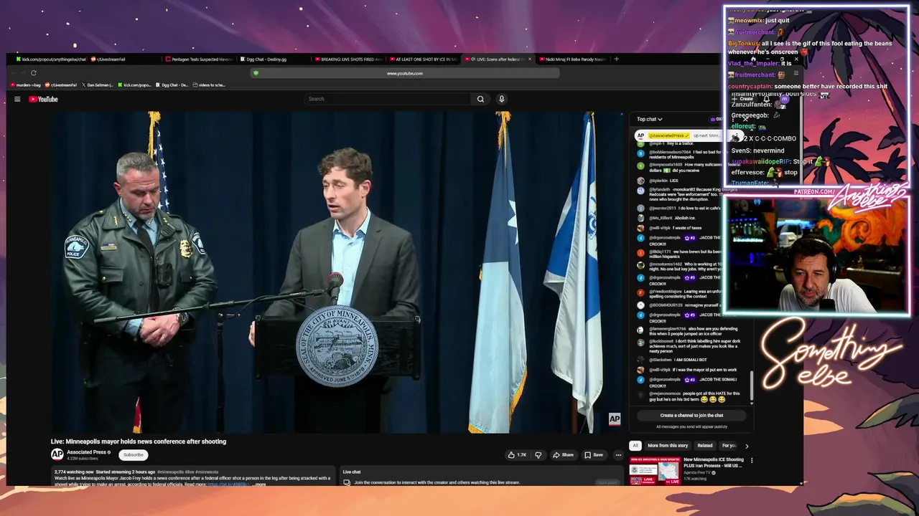Screen dimensions: 919x516
Task: Select the Related filter chip
Action: click(x=705, y=446)
